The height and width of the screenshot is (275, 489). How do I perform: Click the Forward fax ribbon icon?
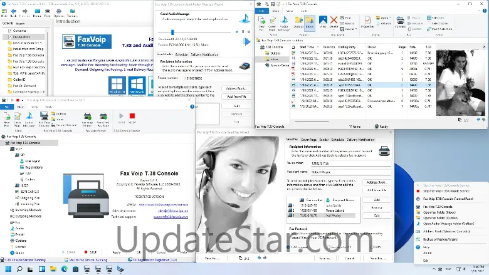[400, 21]
